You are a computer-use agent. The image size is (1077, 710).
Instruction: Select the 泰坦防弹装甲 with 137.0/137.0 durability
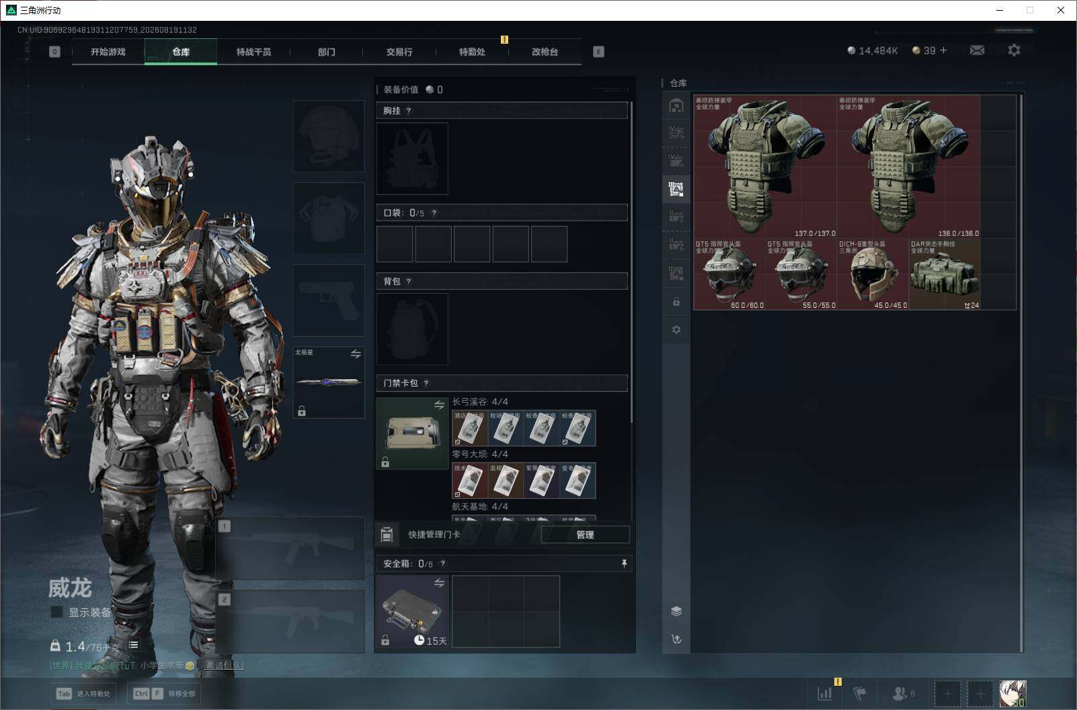click(x=765, y=166)
